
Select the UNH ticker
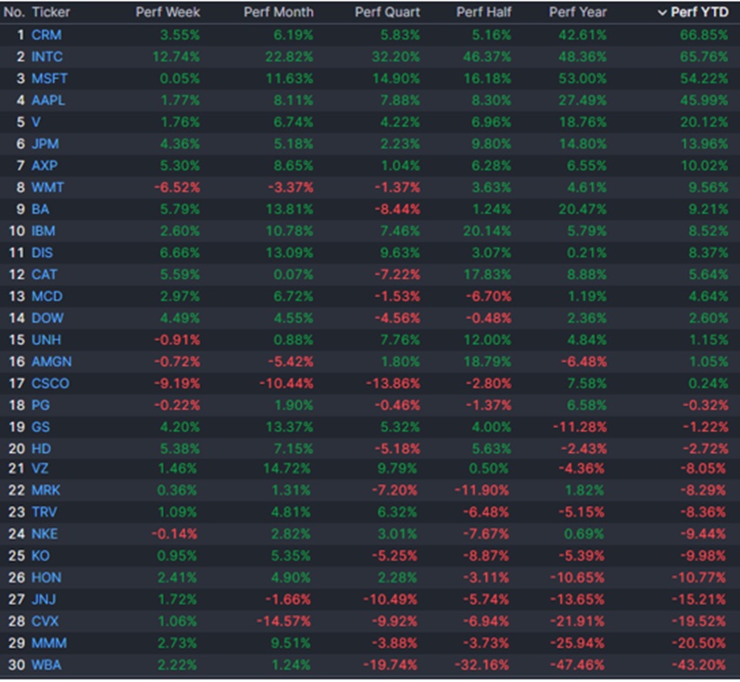click(x=46, y=340)
